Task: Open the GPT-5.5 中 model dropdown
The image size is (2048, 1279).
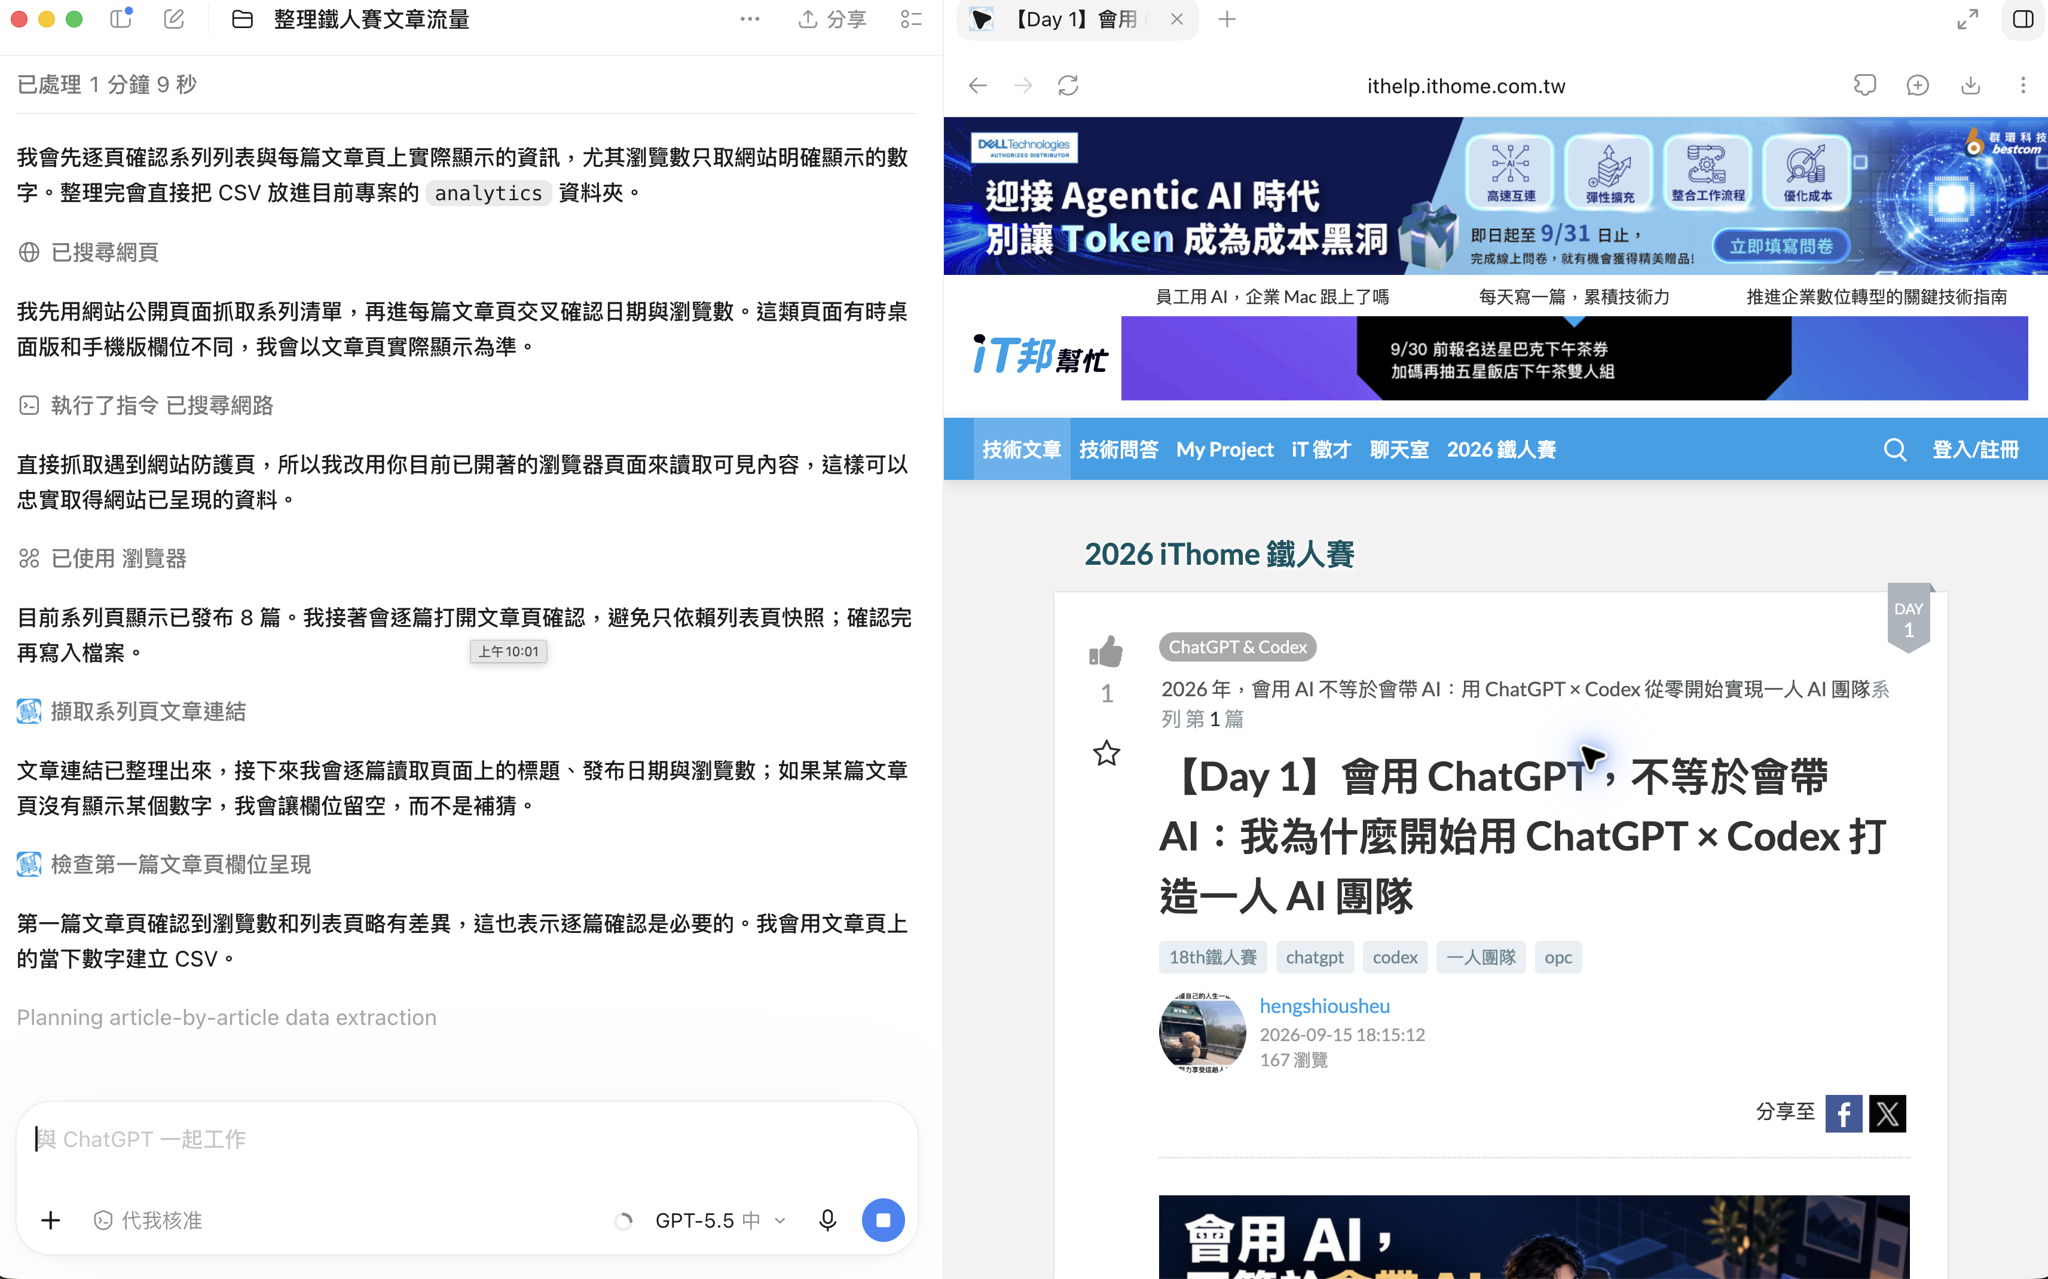Action: coord(721,1220)
